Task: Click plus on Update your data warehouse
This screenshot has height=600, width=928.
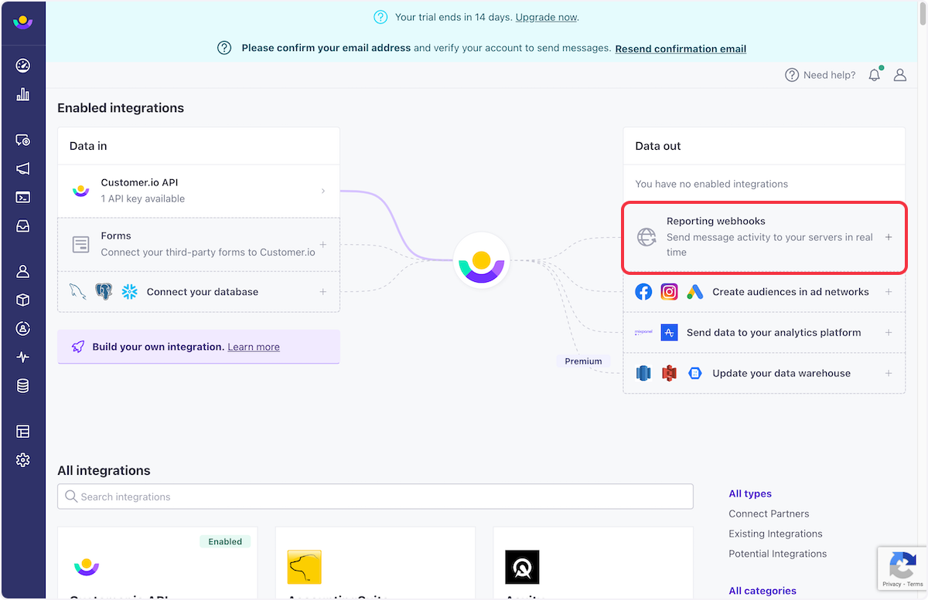Action: coord(889,373)
